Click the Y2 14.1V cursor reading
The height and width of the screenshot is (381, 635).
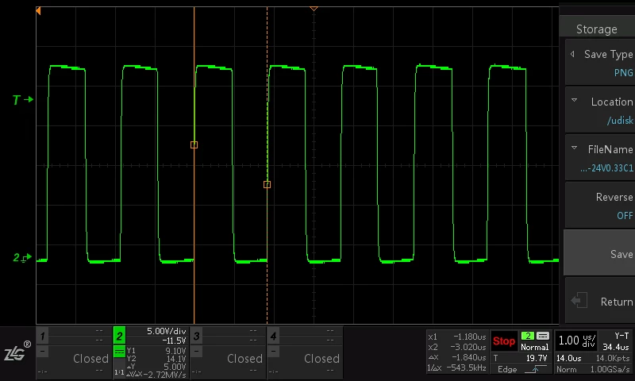coord(156,358)
